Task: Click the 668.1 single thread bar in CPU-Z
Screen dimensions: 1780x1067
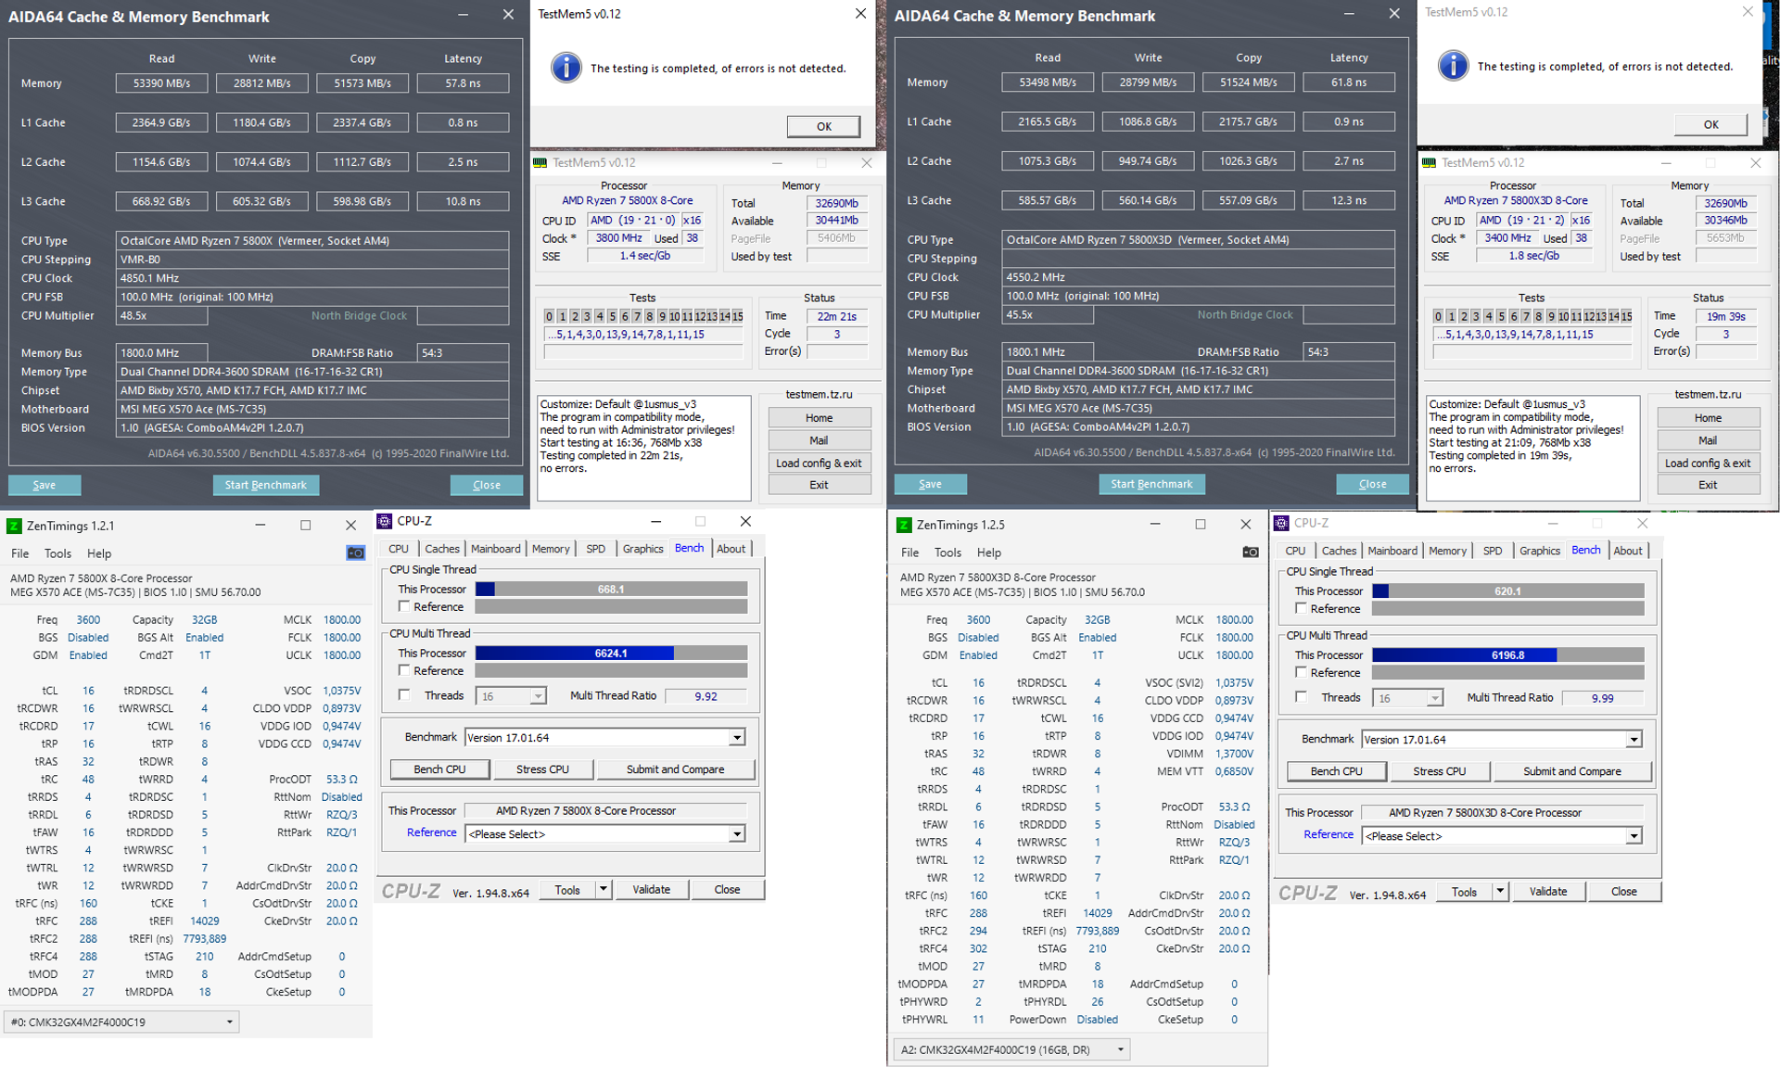Action: pyautogui.click(x=611, y=589)
